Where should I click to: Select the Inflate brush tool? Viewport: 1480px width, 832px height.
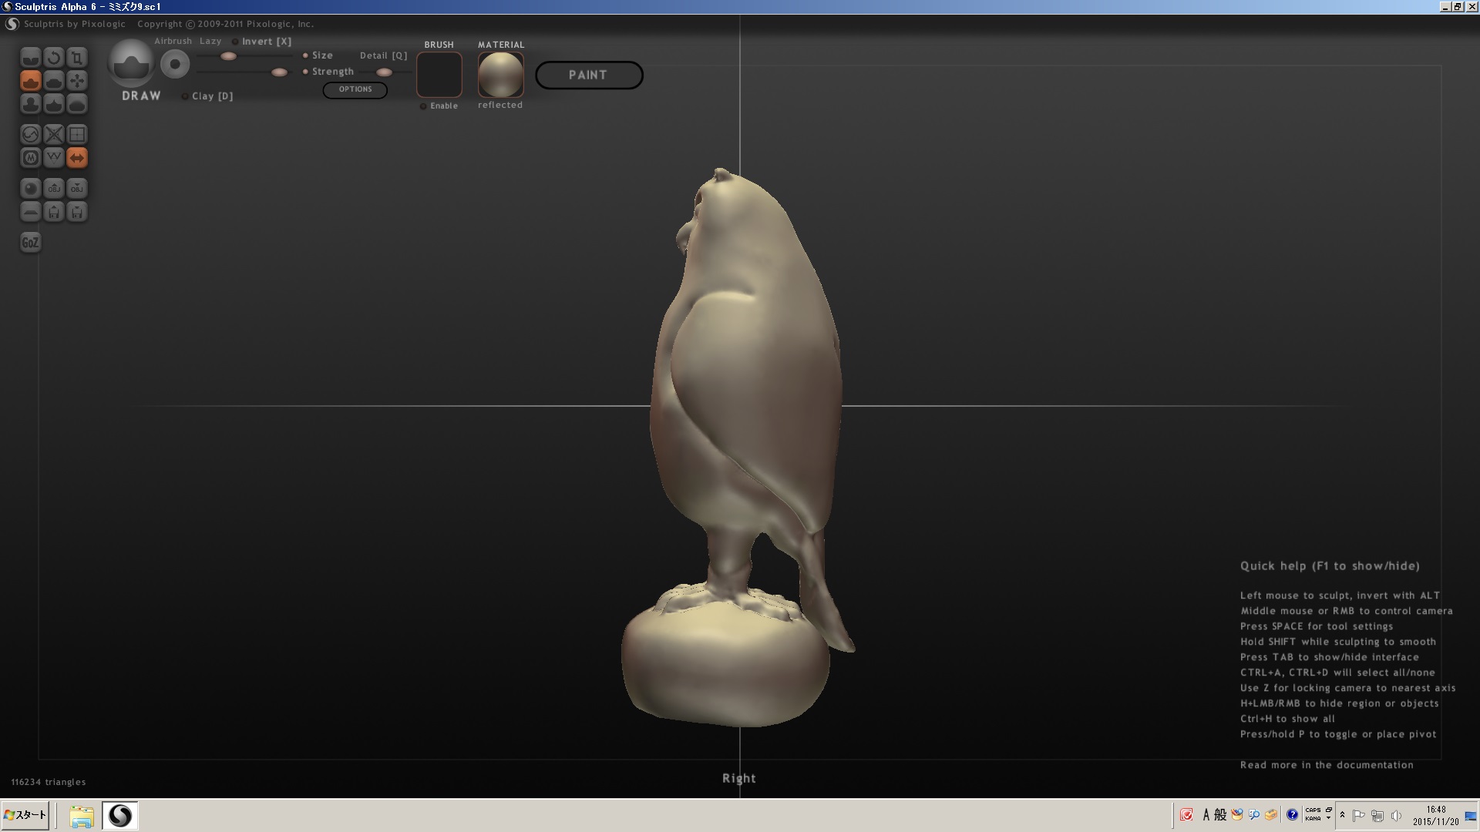click(31, 104)
